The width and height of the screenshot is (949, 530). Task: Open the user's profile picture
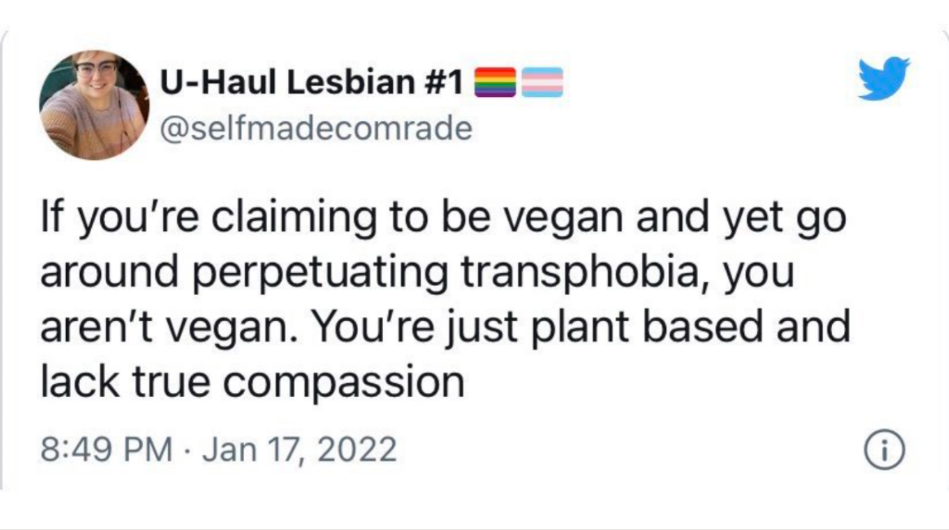94,105
